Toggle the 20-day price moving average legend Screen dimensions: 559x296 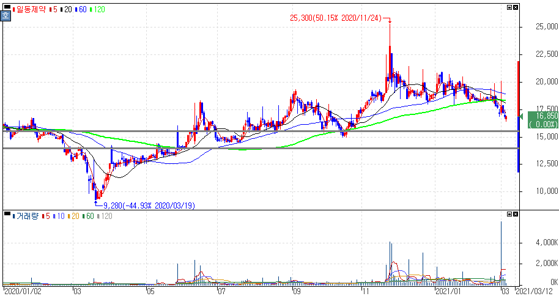pyautogui.click(x=66, y=10)
